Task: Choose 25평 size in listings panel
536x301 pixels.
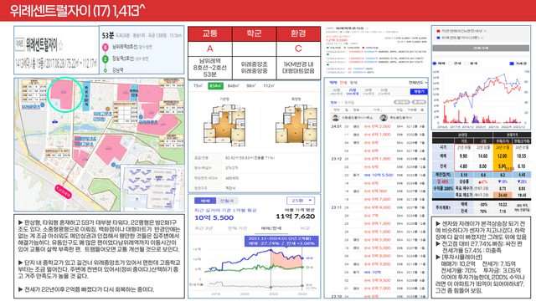Action: [x=352, y=91]
